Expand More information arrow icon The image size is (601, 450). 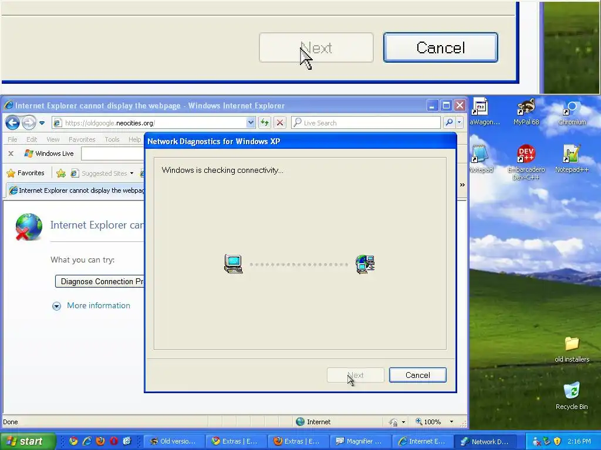click(56, 306)
